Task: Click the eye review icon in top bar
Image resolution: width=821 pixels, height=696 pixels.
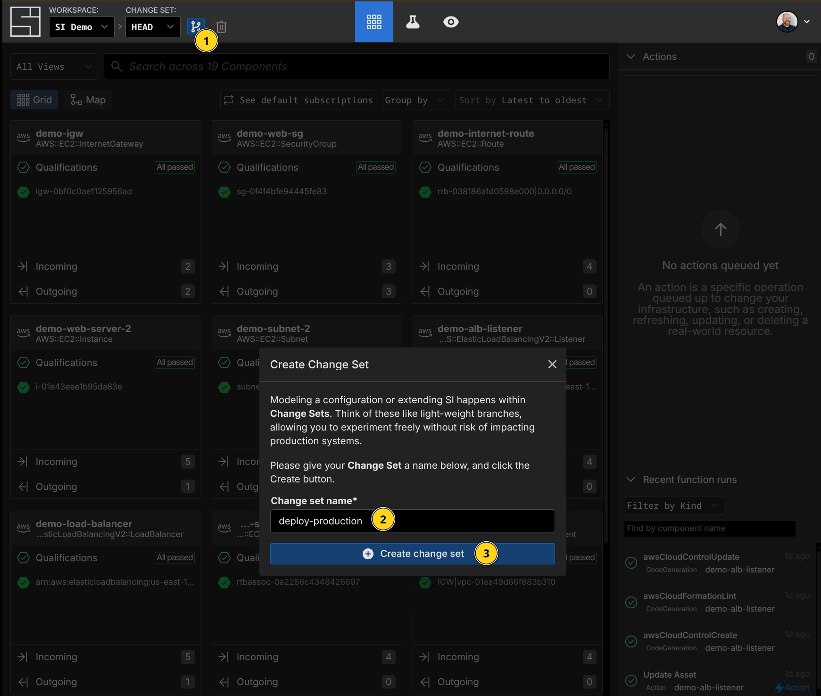Action: click(x=450, y=22)
